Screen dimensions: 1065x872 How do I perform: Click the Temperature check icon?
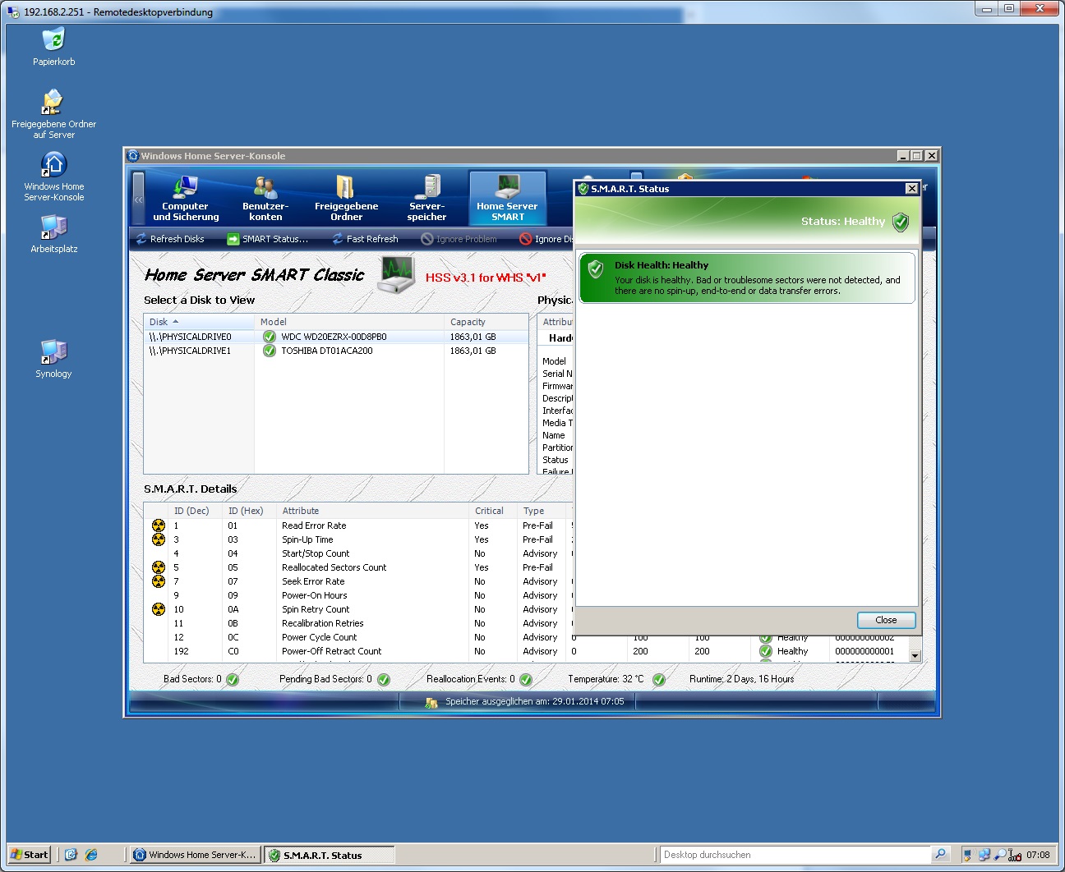(659, 680)
